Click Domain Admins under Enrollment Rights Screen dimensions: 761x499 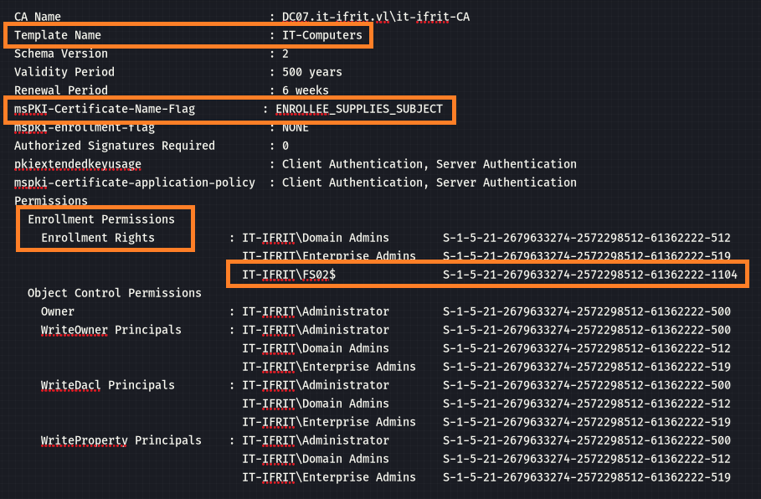pos(316,238)
